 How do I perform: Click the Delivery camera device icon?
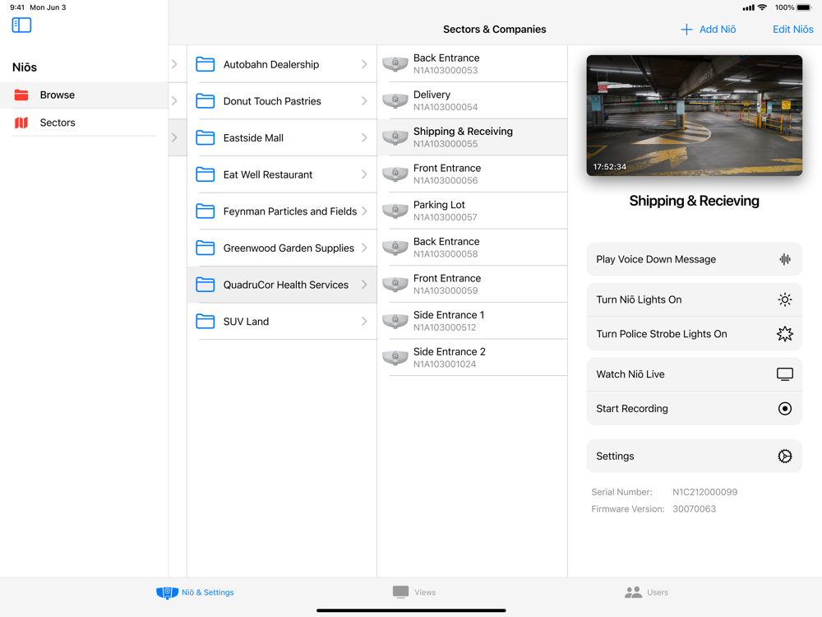point(395,100)
